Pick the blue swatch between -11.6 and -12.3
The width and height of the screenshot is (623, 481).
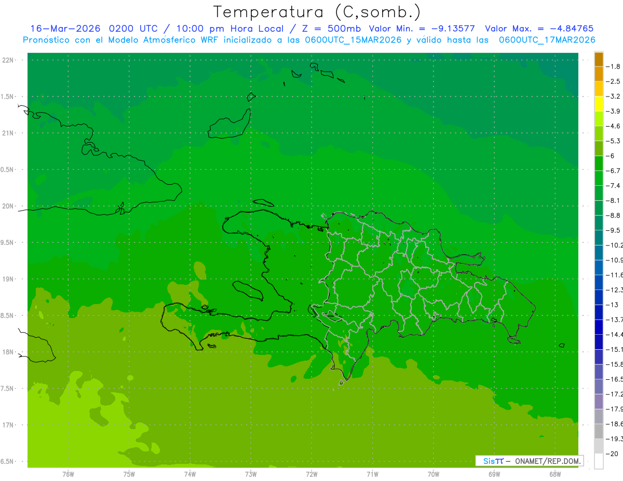(599, 282)
